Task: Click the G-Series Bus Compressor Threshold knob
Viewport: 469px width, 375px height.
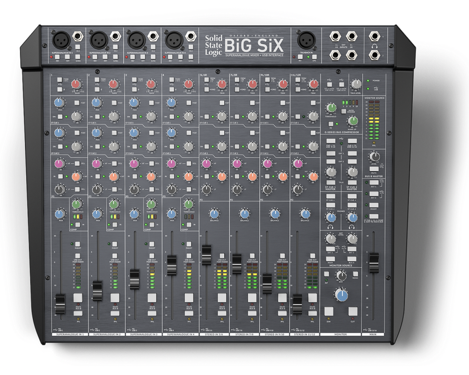Action: point(330,108)
